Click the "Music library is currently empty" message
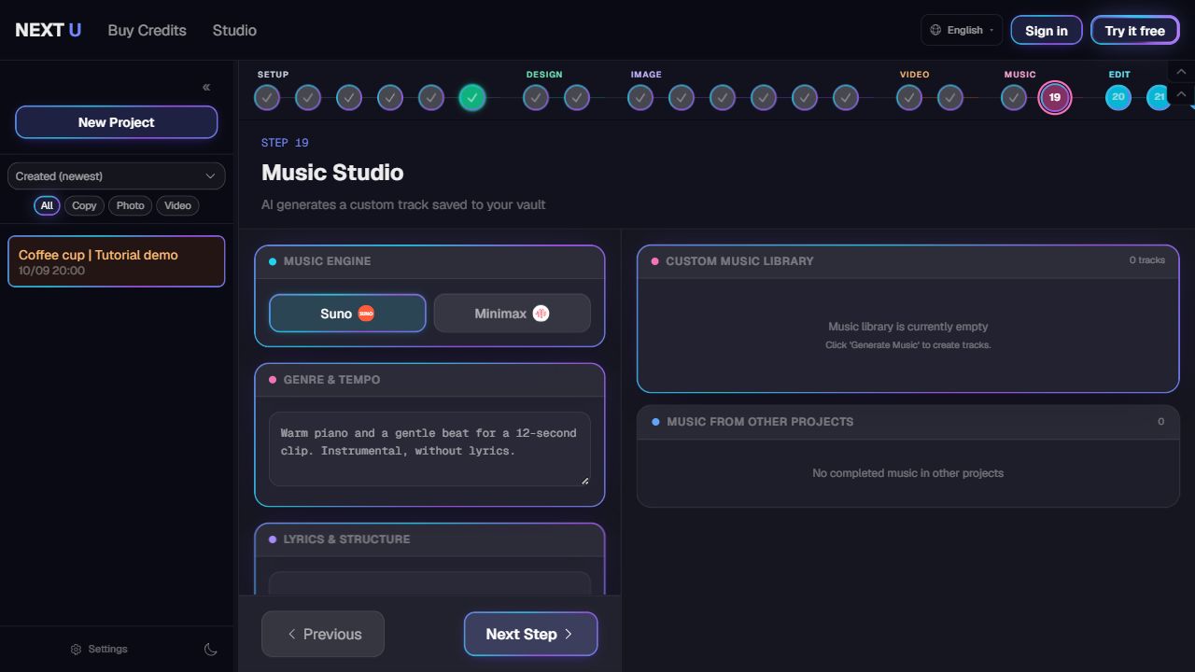 [908, 327]
